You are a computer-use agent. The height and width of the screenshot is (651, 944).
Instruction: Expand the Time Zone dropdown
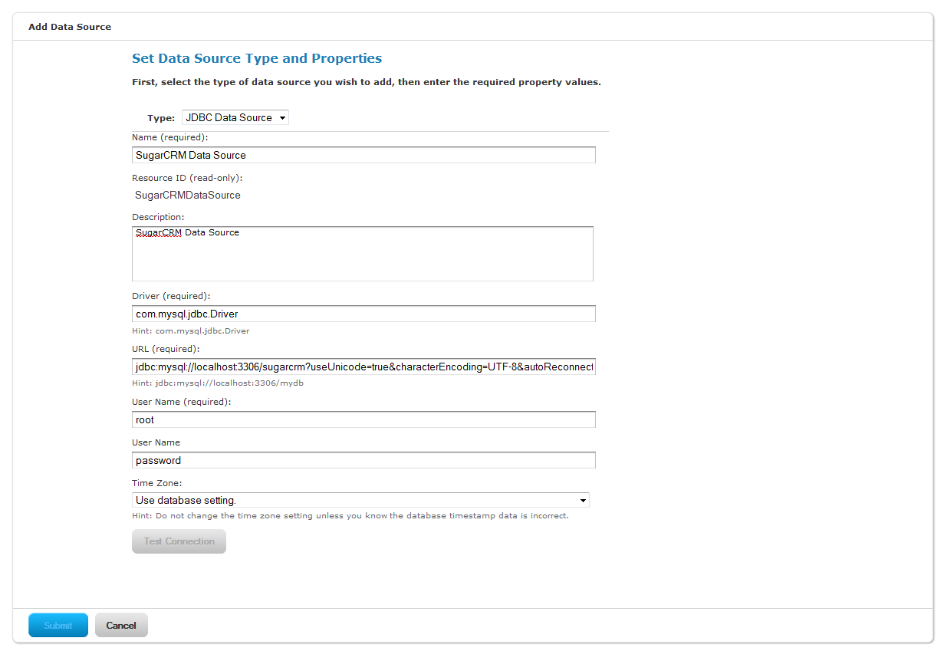360,500
